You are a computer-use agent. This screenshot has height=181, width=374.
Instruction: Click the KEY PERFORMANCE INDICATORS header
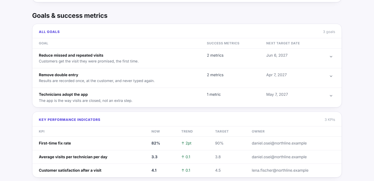[x=70, y=120]
